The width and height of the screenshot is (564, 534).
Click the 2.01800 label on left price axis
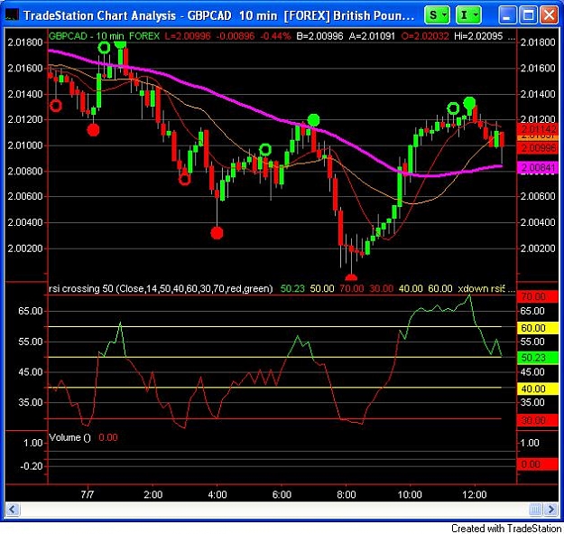[x=25, y=42]
